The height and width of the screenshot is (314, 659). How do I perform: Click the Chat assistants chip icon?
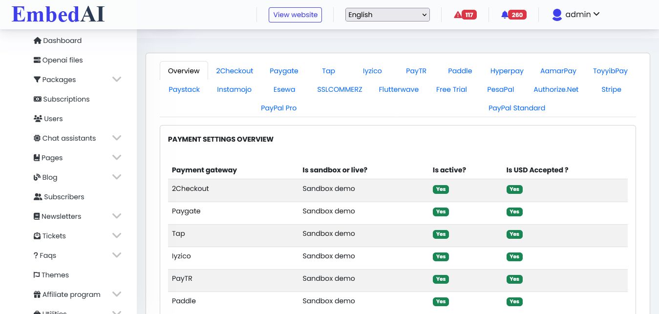[x=37, y=138]
